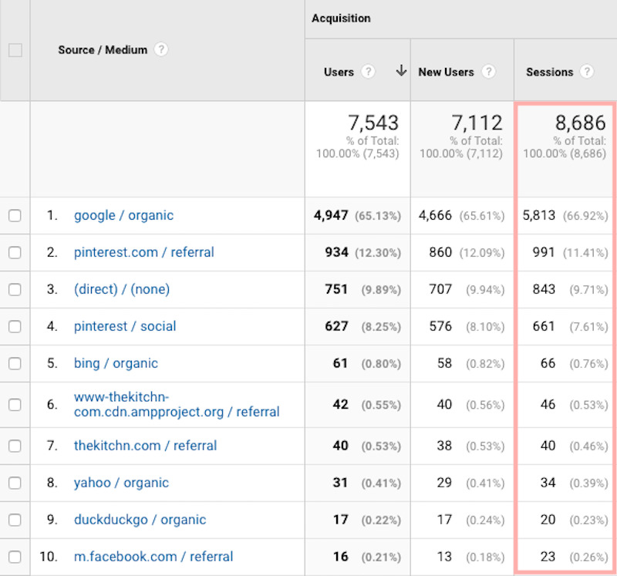Open the pinterest.com / referral link
The width and height of the screenshot is (617, 576).
pos(144,252)
